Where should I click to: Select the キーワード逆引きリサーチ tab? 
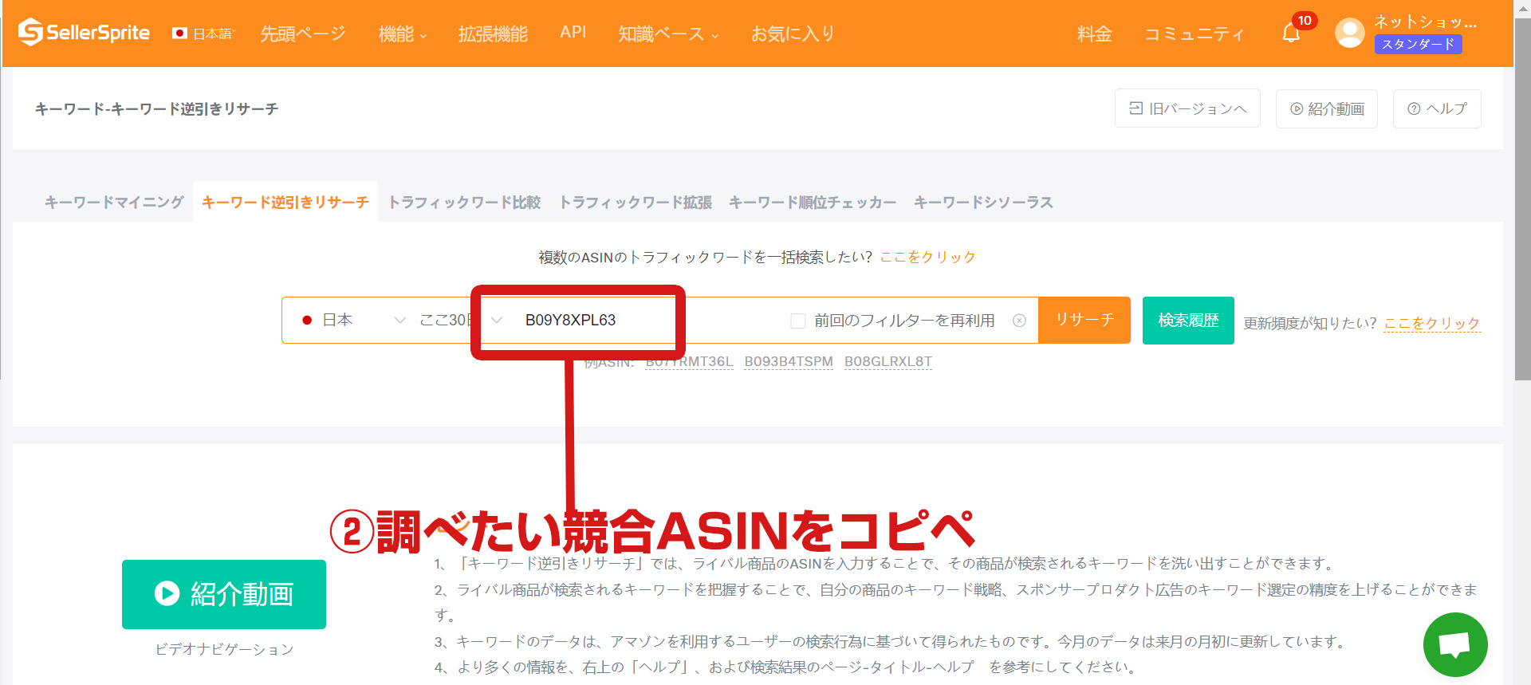click(x=285, y=203)
